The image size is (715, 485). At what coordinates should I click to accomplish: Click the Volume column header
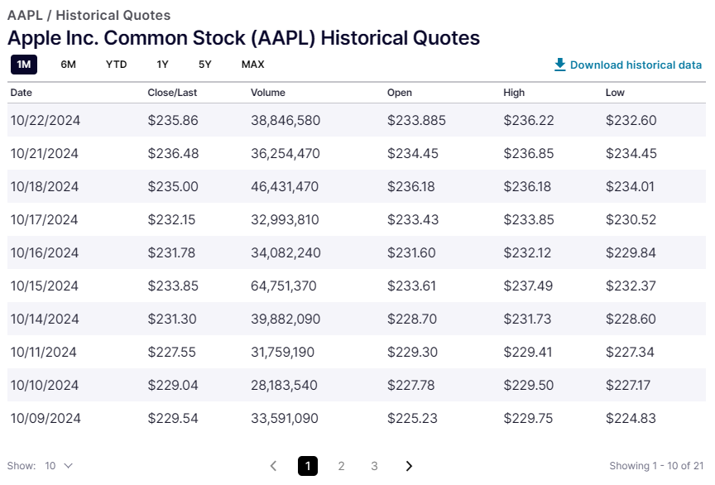[268, 93]
